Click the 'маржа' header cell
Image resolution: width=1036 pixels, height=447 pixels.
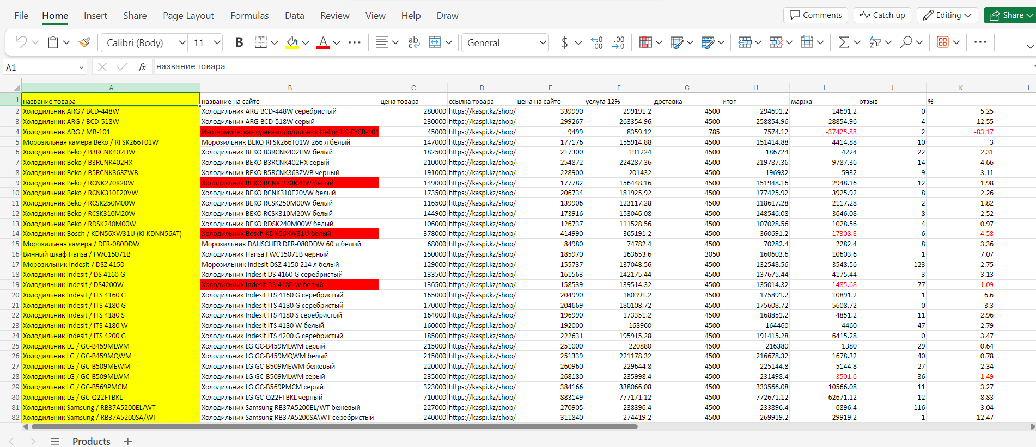click(824, 101)
